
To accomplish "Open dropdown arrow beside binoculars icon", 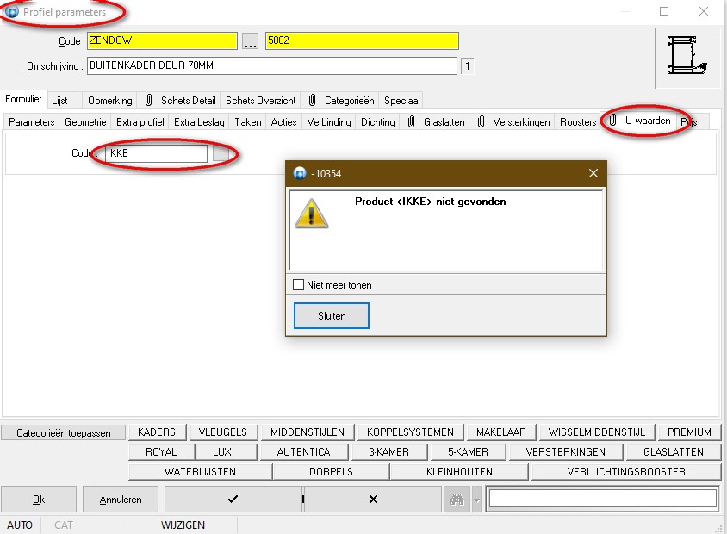I will (x=477, y=500).
